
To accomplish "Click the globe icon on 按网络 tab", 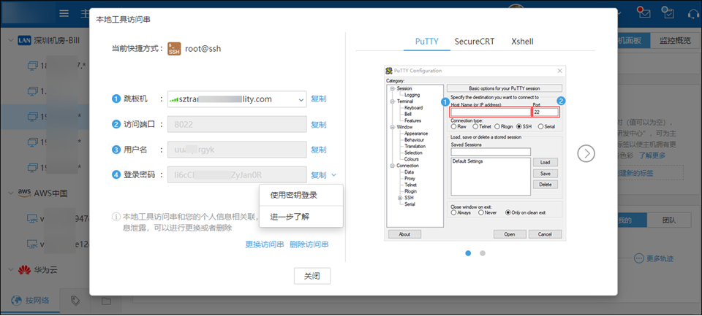I will (x=16, y=301).
